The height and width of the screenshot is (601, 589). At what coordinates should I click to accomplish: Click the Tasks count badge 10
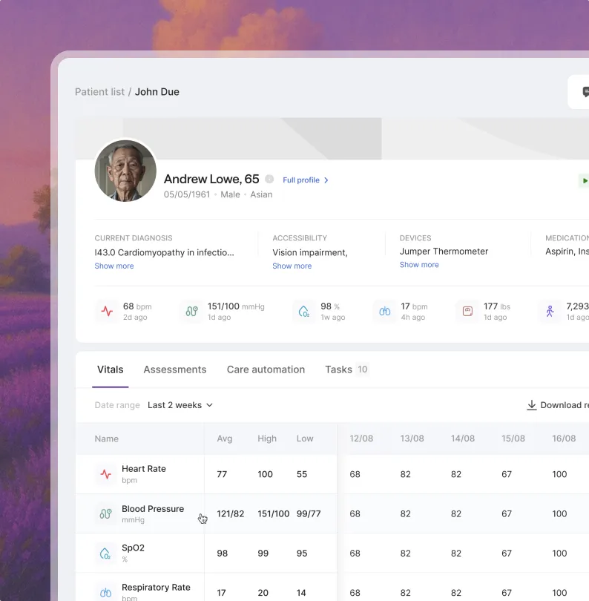pyautogui.click(x=362, y=369)
